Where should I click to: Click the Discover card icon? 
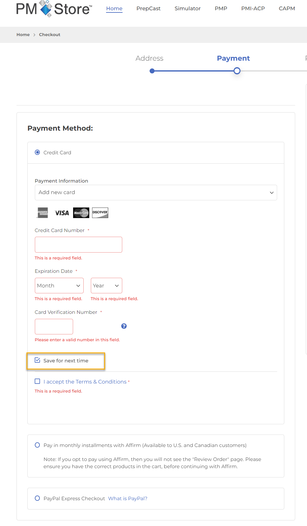100,213
